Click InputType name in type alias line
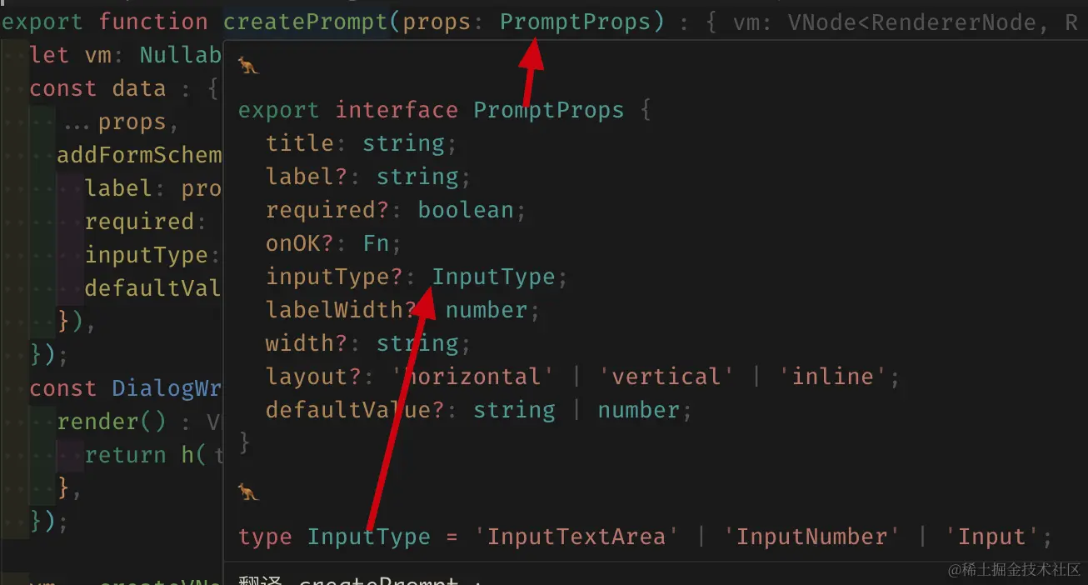1088x585 pixels. (x=368, y=537)
